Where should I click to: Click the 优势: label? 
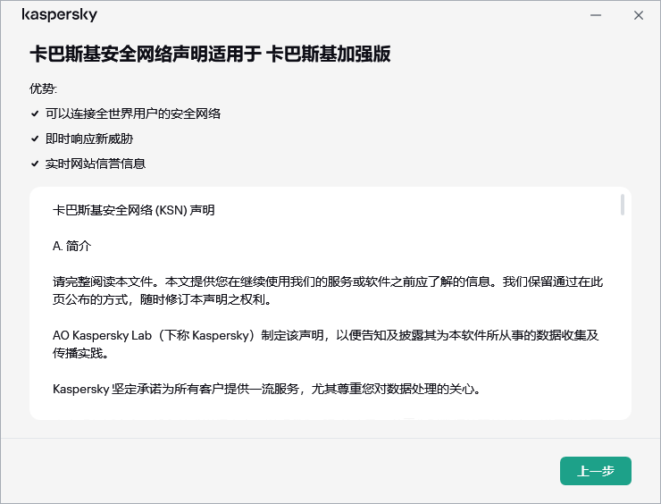(43, 88)
